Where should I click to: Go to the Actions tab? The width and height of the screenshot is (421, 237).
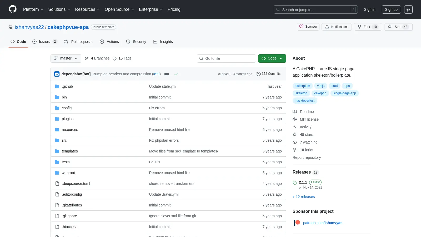(x=109, y=42)
